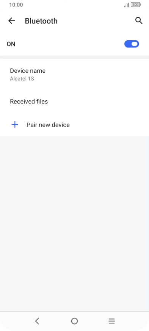Image resolution: width=149 pixels, height=331 pixels.
Task: Open recent apps with three-line icon
Action: pyautogui.click(x=111, y=321)
